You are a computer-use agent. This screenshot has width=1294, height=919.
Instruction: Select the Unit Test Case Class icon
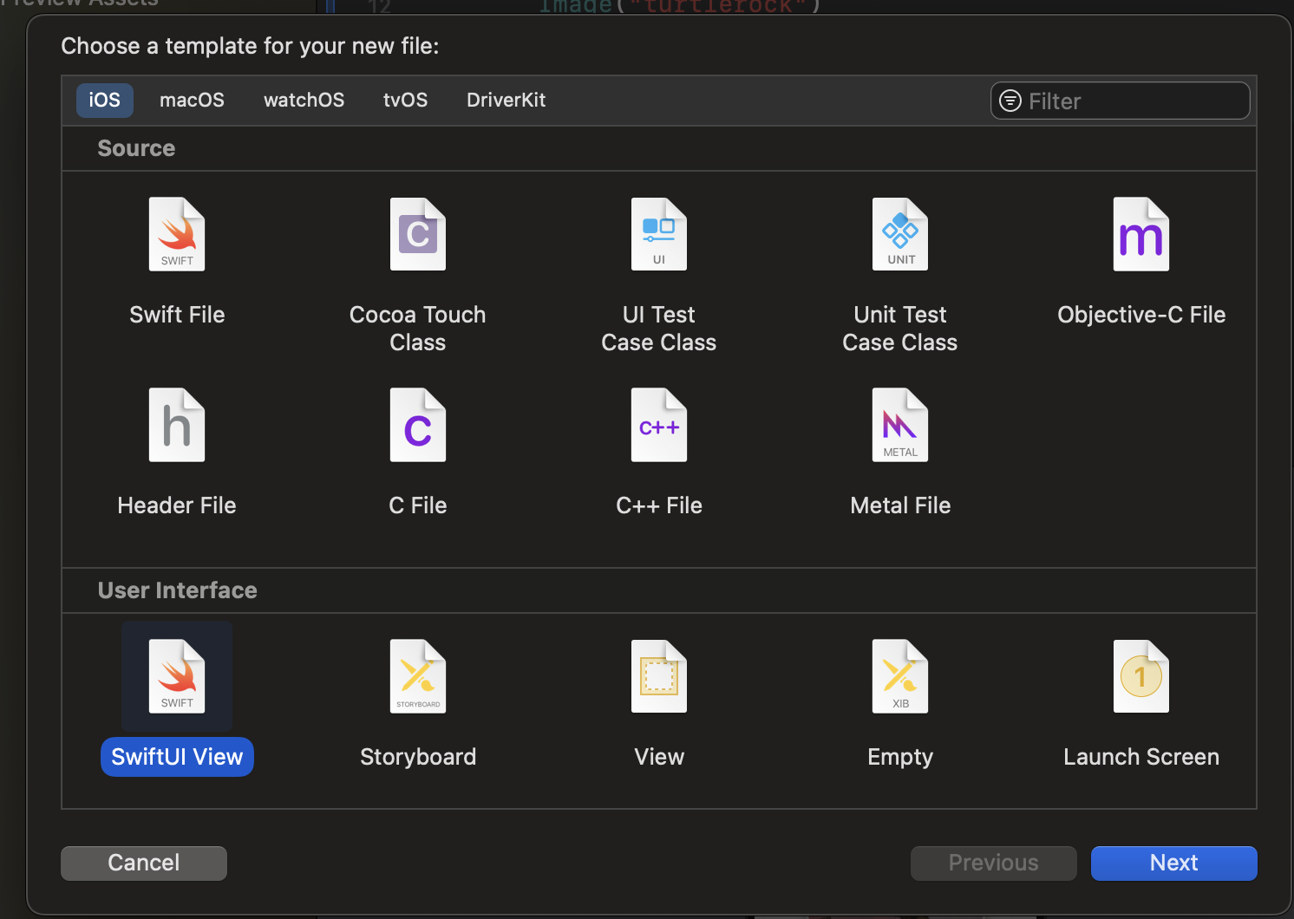[x=900, y=234]
